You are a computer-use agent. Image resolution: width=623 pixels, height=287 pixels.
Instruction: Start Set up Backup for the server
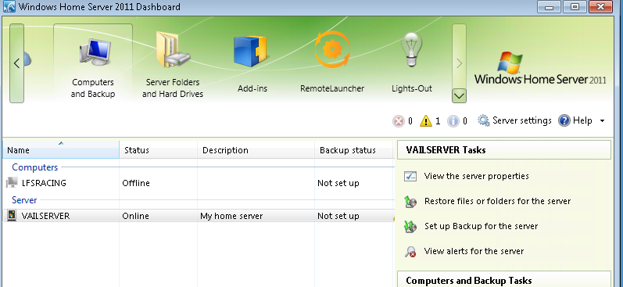(481, 226)
